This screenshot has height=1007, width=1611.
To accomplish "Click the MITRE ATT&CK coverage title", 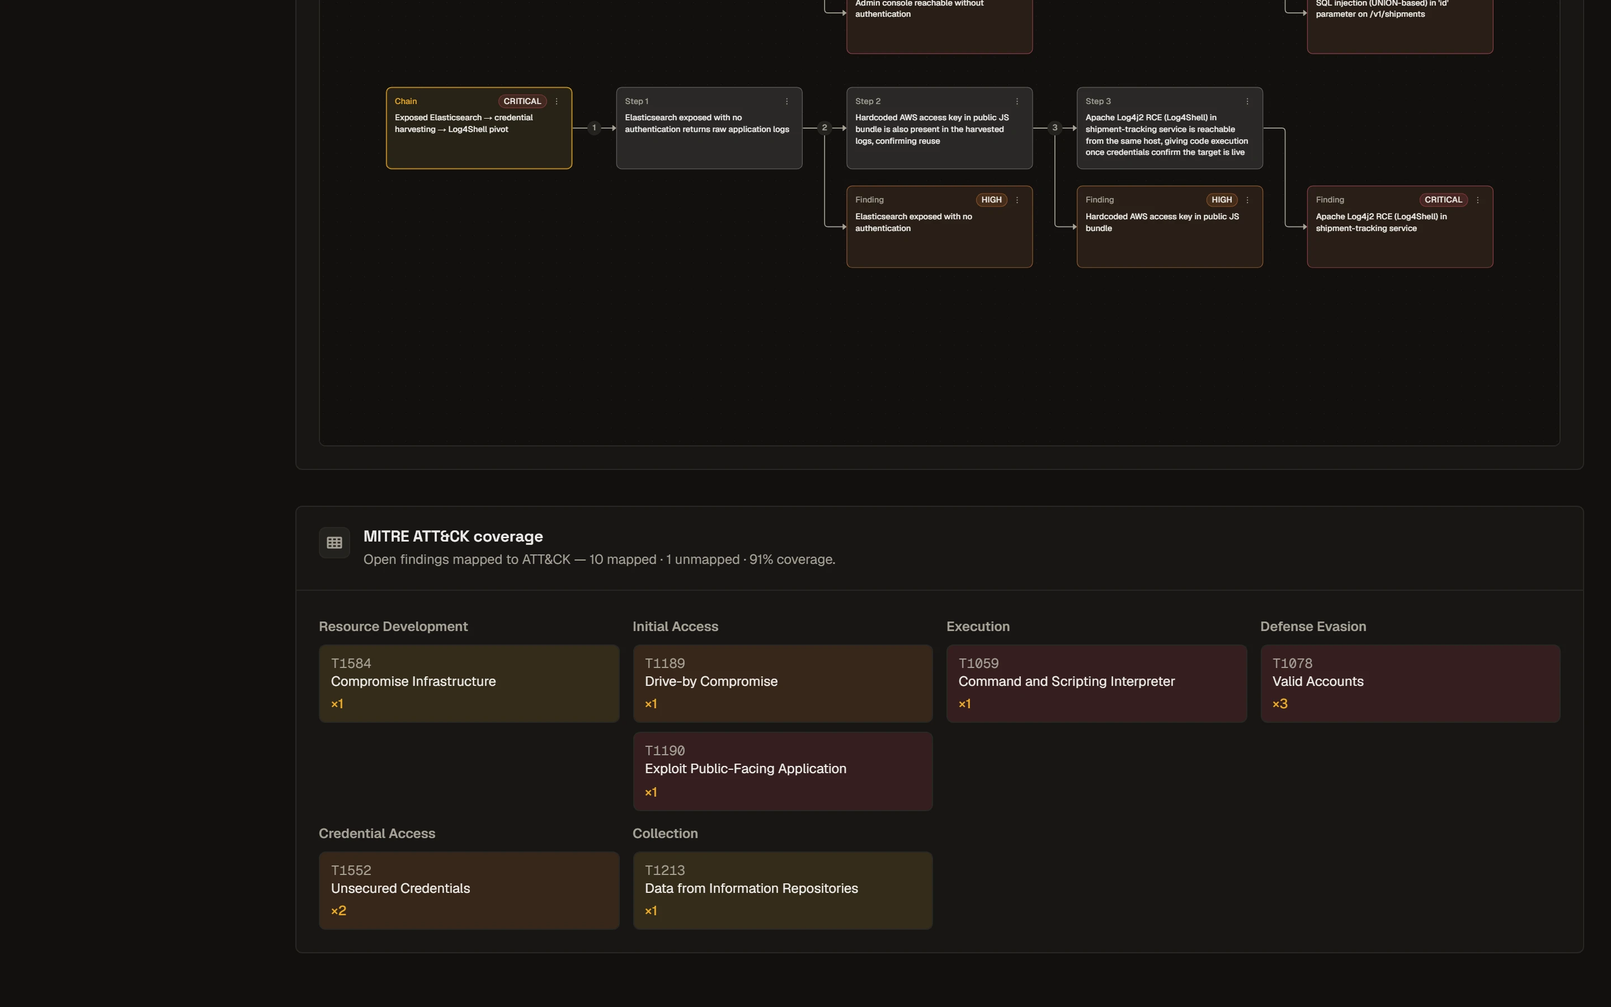I will coord(453,537).
